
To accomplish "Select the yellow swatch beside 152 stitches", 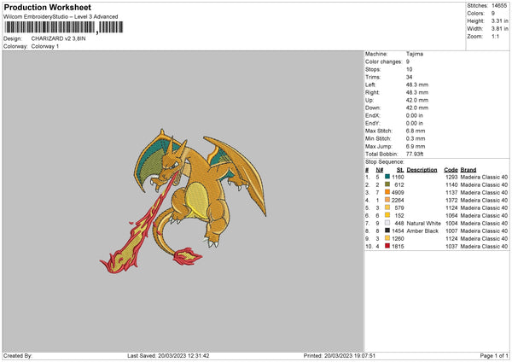I will pos(387,215).
